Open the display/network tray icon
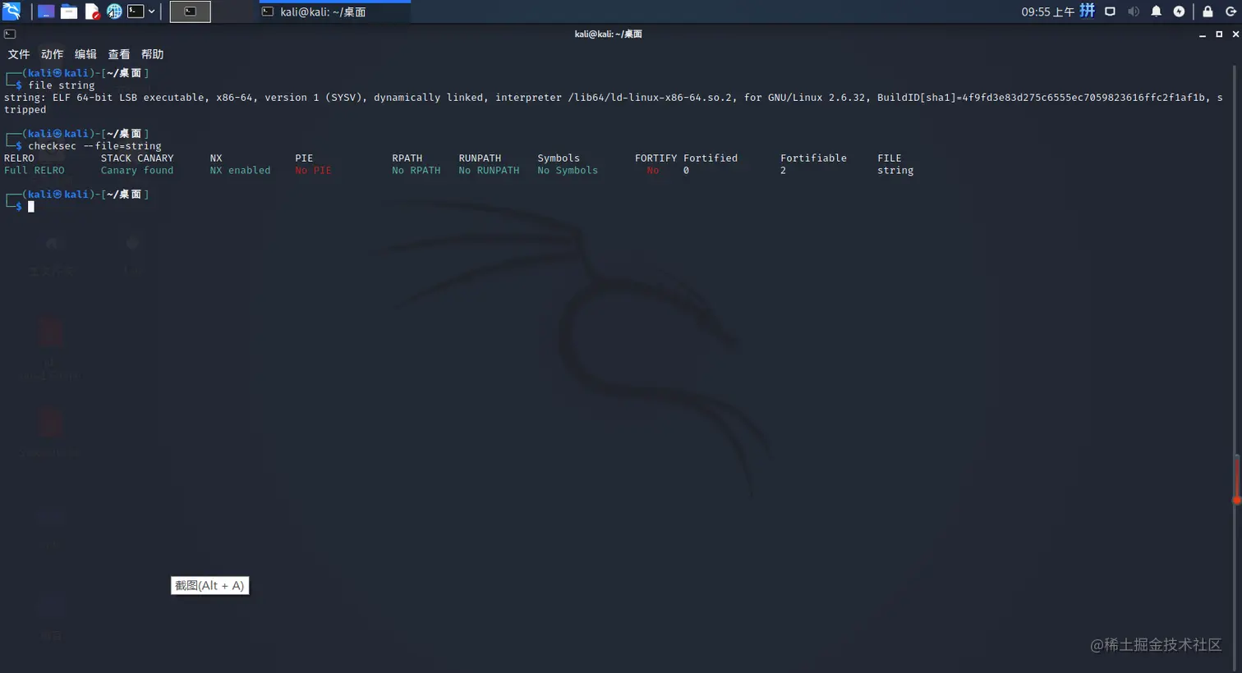Viewport: 1242px width, 673px height. pyautogui.click(x=1110, y=11)
